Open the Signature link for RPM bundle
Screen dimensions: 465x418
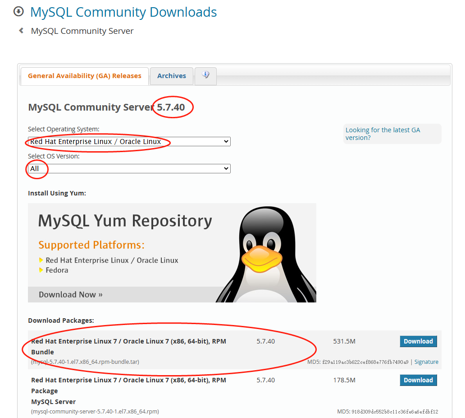[x=426, y=362]
